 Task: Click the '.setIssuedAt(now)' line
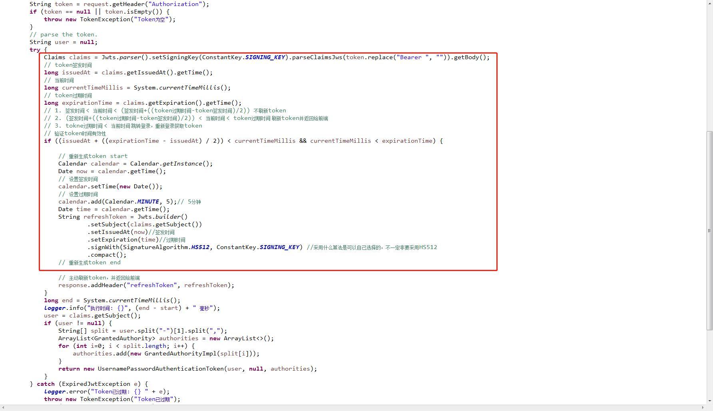click(x=131, y=232)
